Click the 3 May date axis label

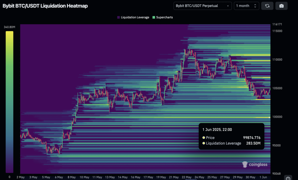pyautogui.click(x=33, y=177)
